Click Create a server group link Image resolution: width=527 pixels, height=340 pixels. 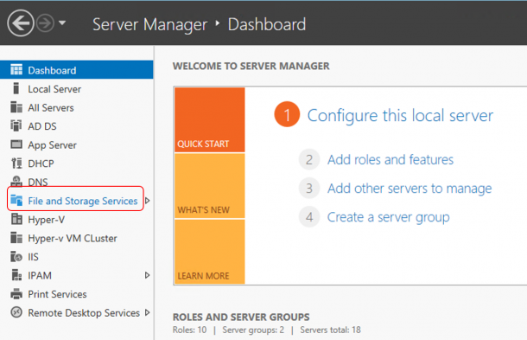(x=388, y=217)
